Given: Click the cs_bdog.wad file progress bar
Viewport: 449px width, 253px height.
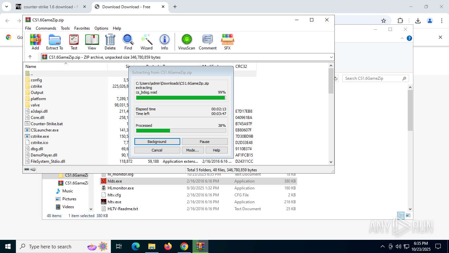Looking at the screenshot, I should (x=181, y=98).
